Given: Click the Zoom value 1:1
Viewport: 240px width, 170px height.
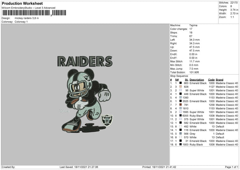Looking at the screenshot, I should click(x=232, y=17).
